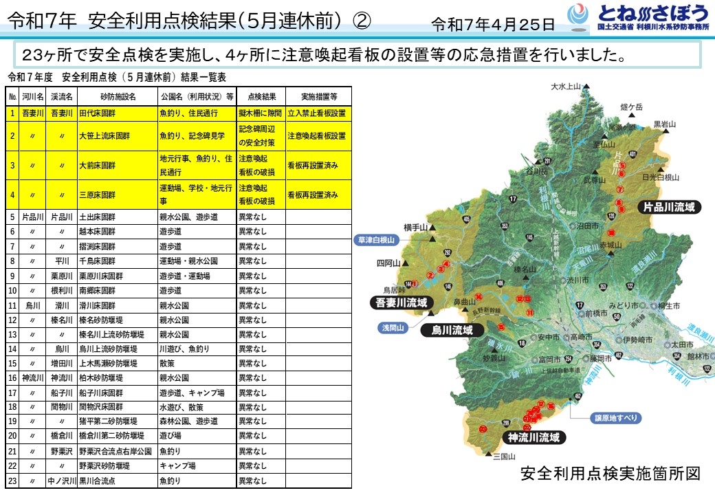Select 三原床固群 in row 4
Image resolution: width=715 pixels, height=495 pixels.
[97, 195]
